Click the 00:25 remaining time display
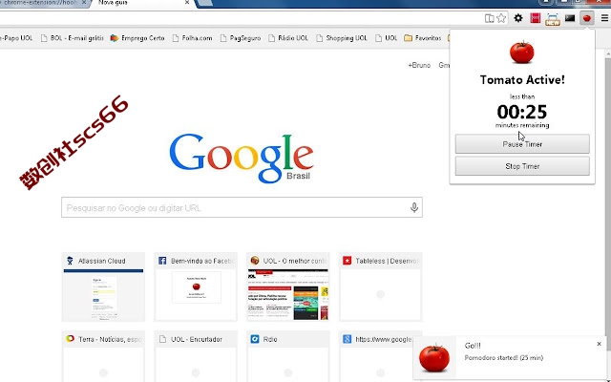The width and height of the screenshot is (611, 382). [x=522, y=112]
